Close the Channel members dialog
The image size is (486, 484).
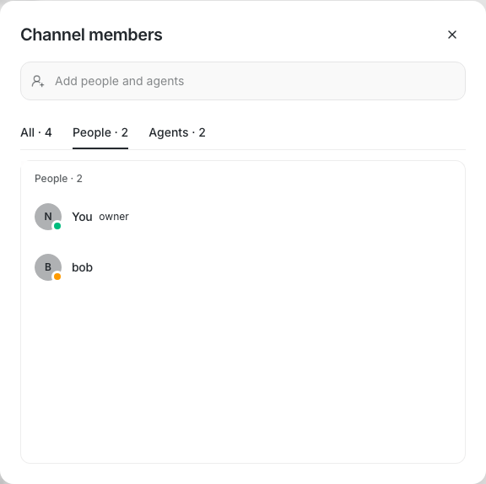point(452,35)
